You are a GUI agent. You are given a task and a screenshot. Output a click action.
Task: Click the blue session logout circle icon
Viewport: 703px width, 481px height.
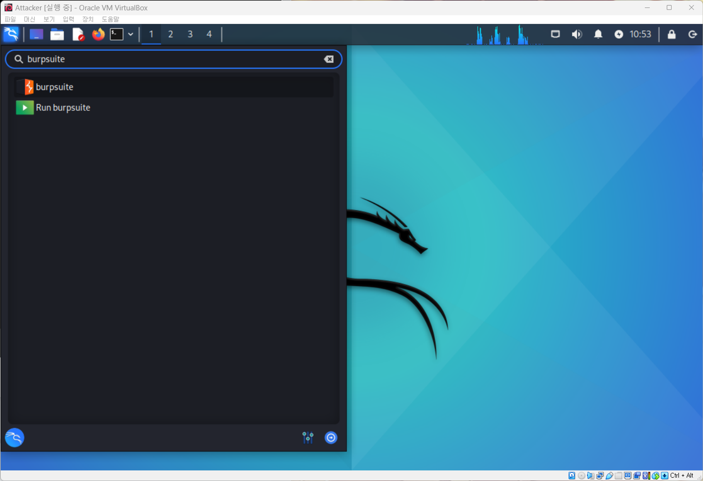pos(331,437)
